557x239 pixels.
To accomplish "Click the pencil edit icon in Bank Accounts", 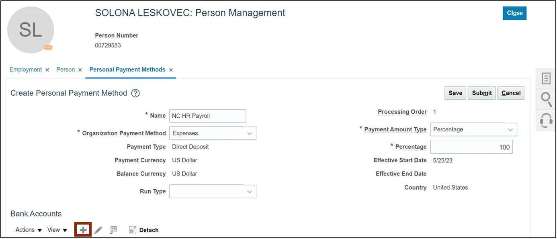I will point(98,230).
